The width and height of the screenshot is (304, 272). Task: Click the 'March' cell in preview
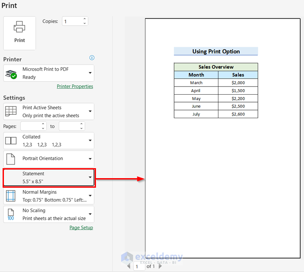coord(196,83)
